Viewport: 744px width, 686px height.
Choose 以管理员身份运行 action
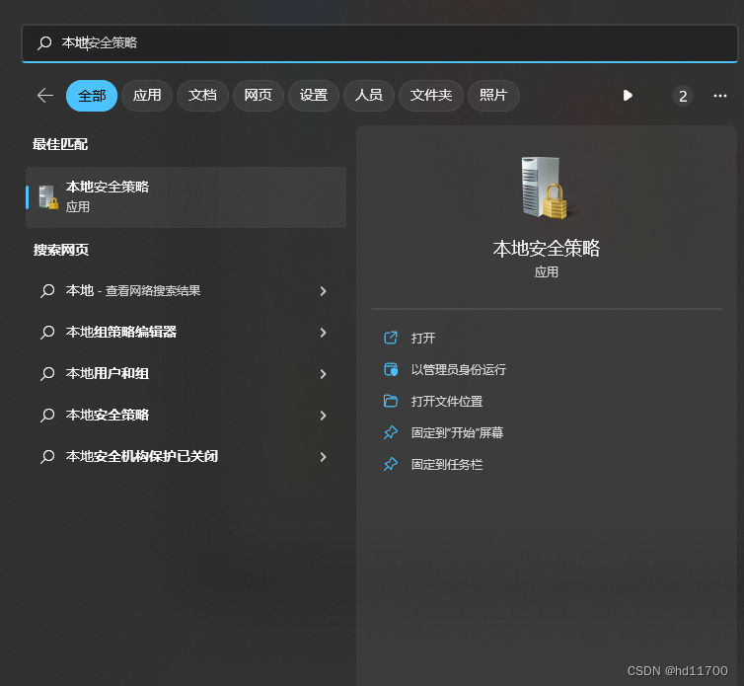459,369
